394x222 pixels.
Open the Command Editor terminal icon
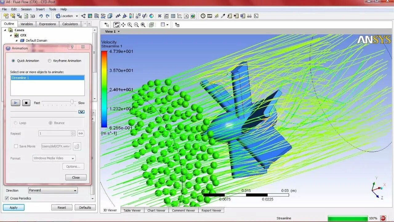[256, 16]
